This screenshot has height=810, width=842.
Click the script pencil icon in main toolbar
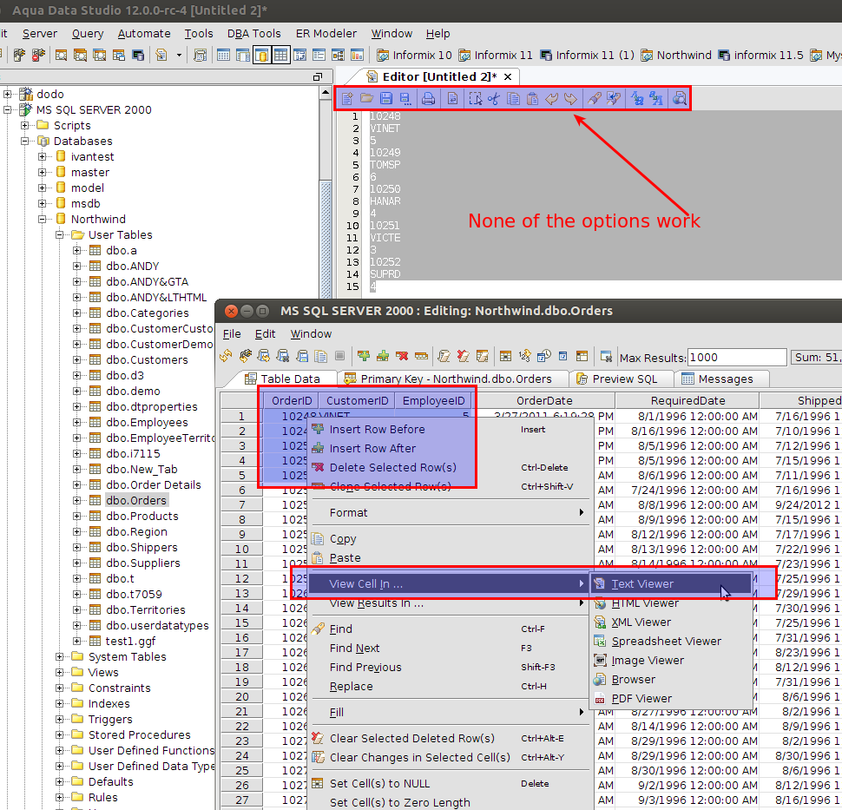click(x=161, y=55)
